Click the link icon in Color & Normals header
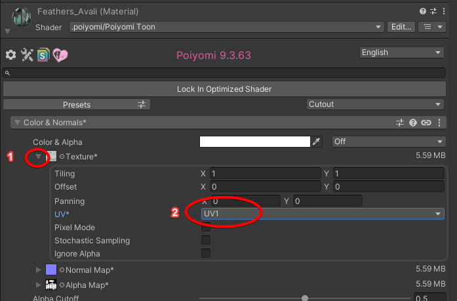The image size is (457, 301). (426, 123)
